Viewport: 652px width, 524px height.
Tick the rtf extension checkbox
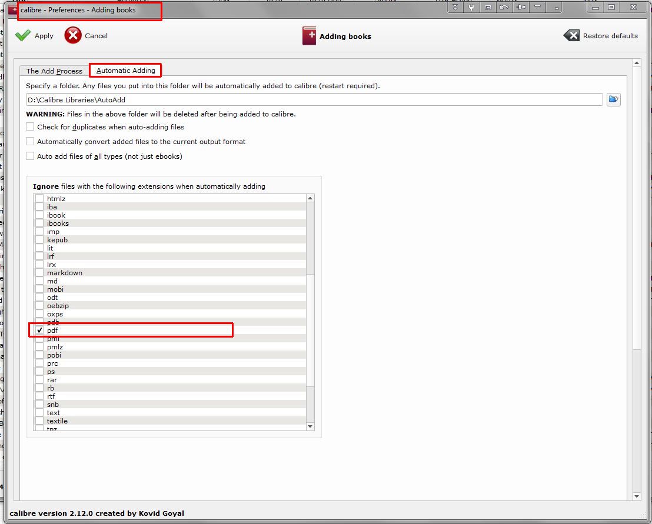click(x=39, y=396)
